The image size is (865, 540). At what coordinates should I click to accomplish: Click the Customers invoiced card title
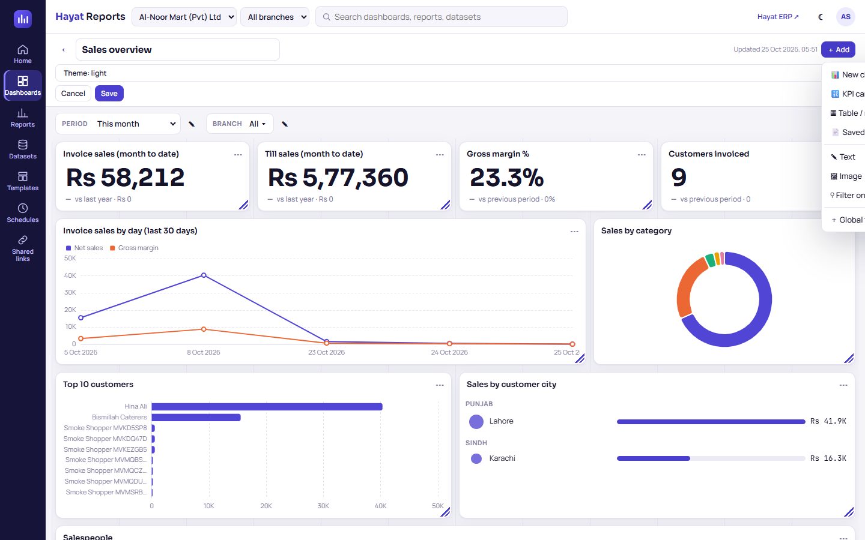click(709, 154)
